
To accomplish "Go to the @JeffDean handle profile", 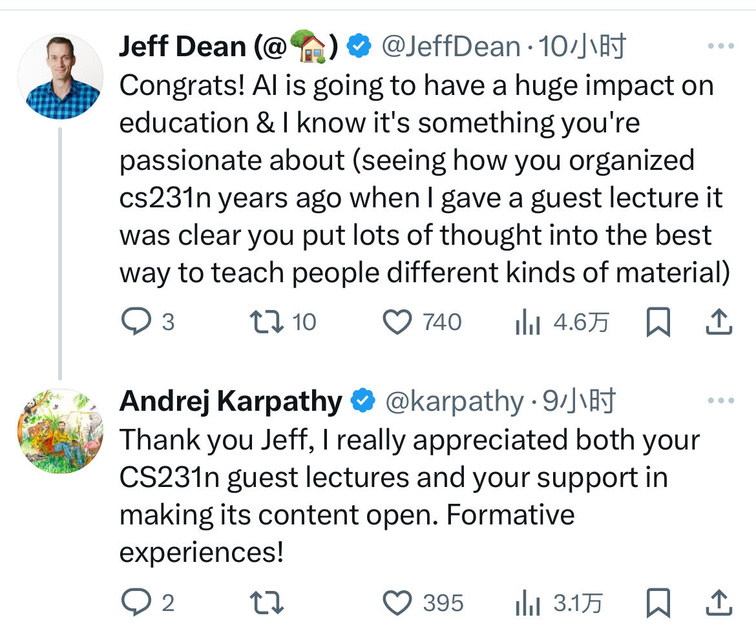I will point(451,47).
